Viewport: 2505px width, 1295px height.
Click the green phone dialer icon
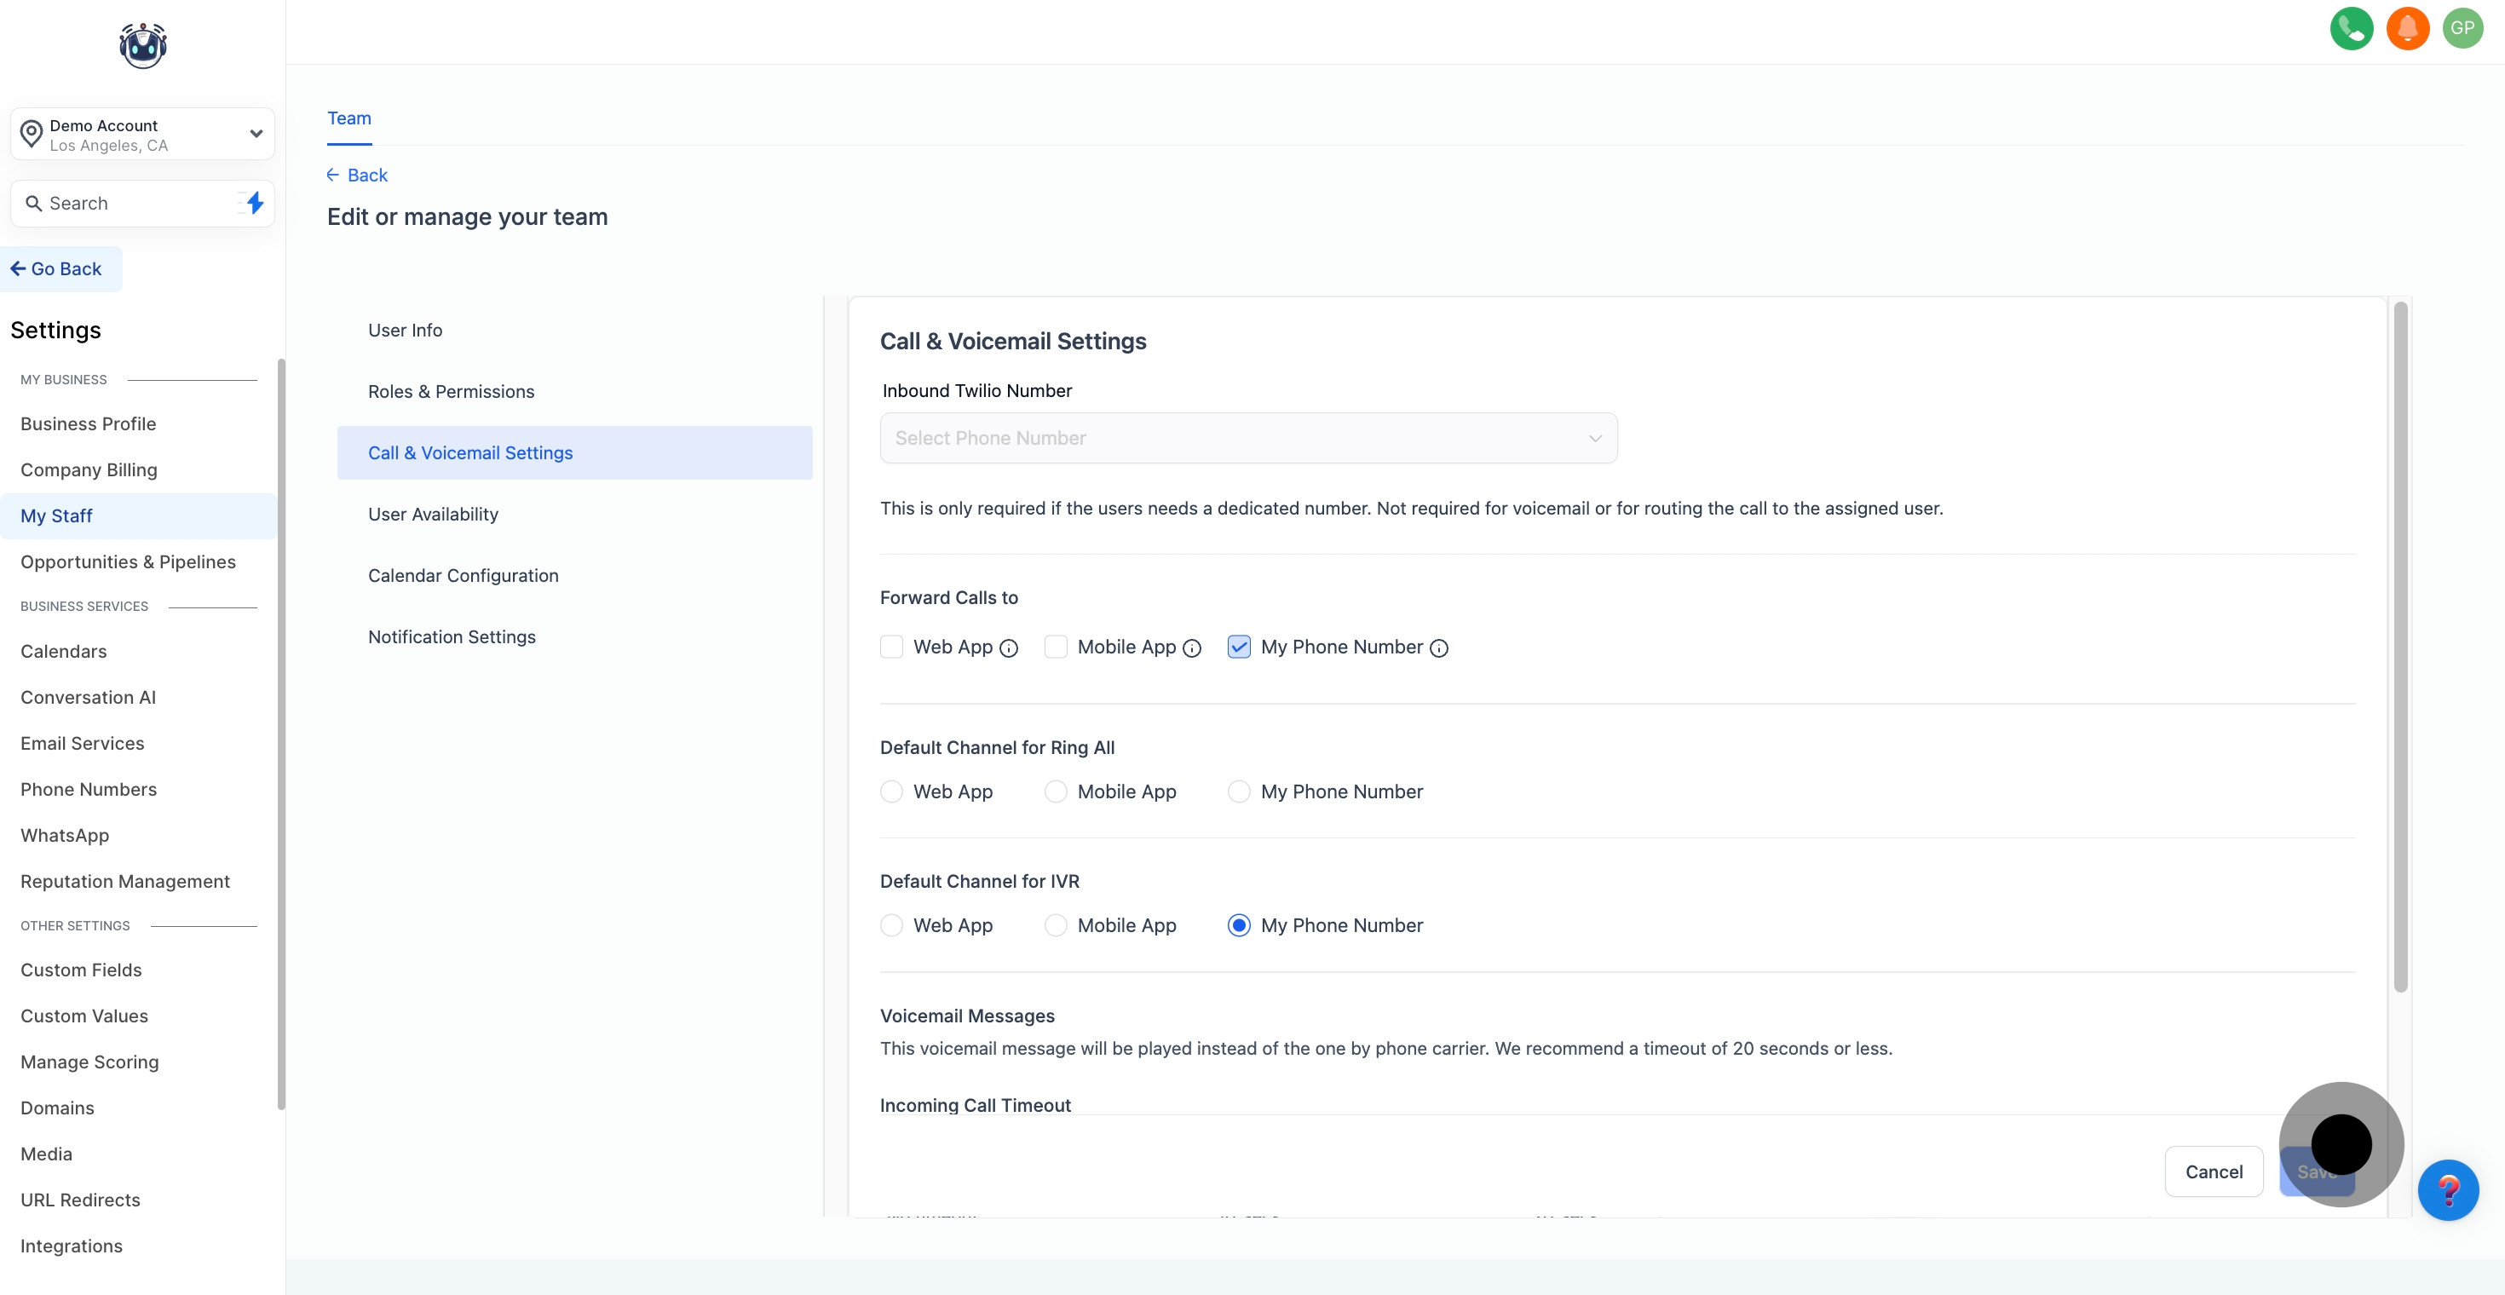click(2351, 28)
